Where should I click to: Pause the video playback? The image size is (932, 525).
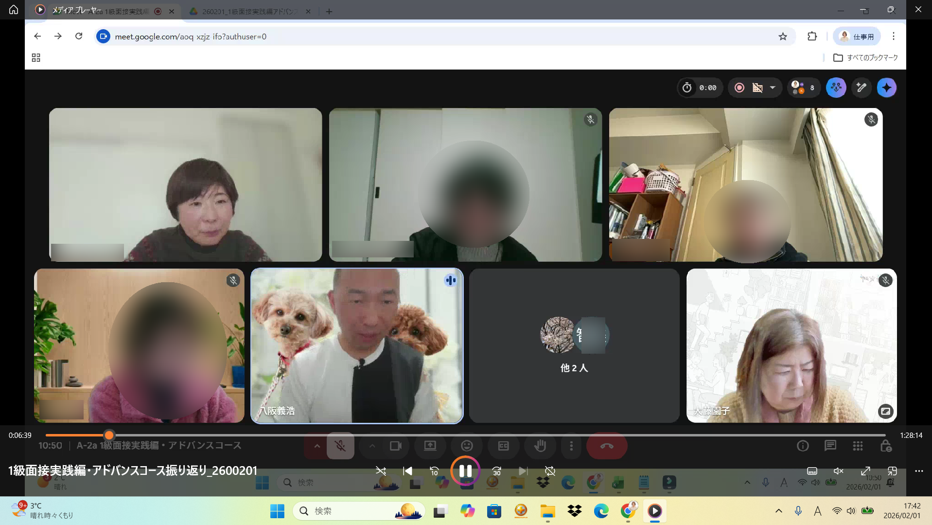[x=465, y=471]
